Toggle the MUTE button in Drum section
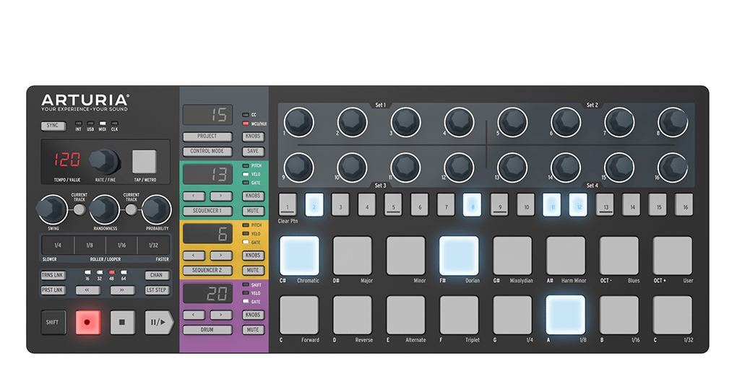 coord(253,329)
